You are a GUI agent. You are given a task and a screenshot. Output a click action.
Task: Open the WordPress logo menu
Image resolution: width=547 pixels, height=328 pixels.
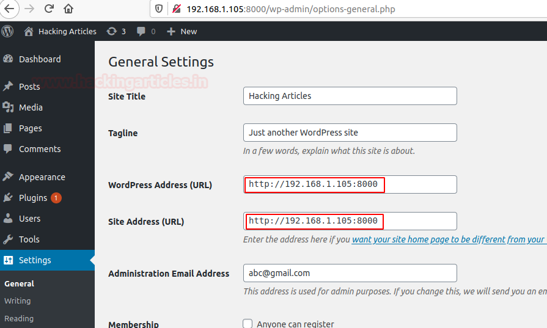click(7, 31)
